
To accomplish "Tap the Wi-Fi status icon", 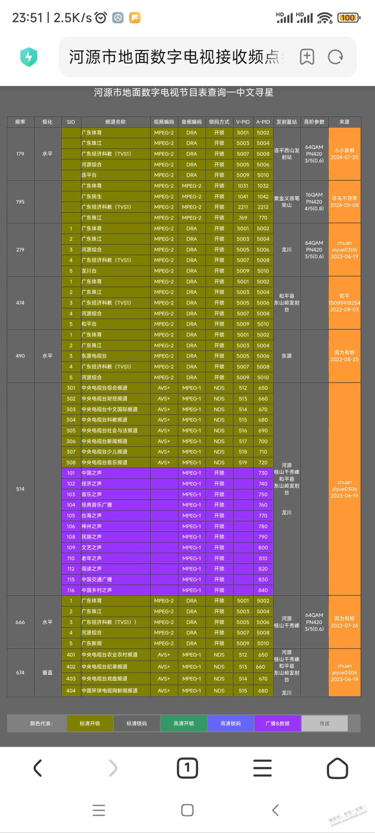I will click(x=325, y=18).
